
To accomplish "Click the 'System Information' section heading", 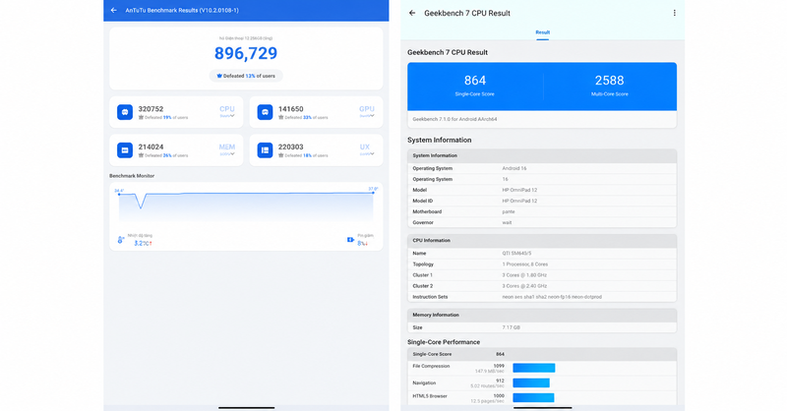I will pyautogui.click(x=439, y=140).
